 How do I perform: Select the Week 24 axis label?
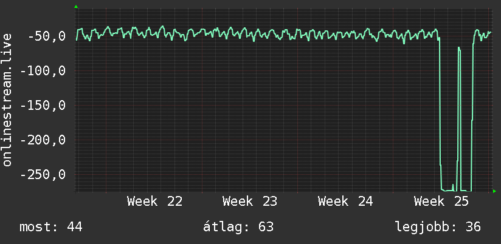click(x=345, y=202)
